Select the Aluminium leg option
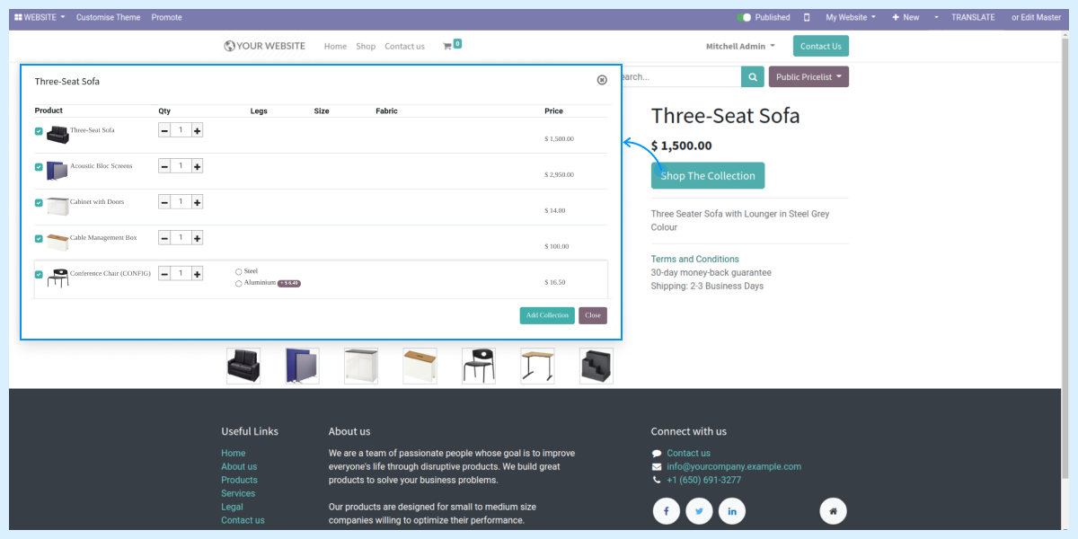The image size is (1078, 539). [x=240, y=282]
